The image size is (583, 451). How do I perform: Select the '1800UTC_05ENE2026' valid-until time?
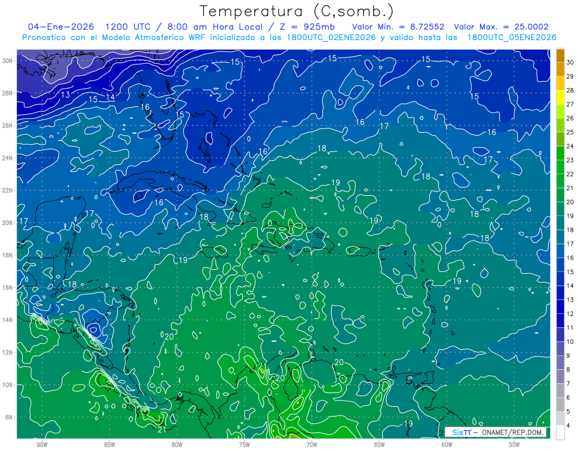click(x=512, y=37)
